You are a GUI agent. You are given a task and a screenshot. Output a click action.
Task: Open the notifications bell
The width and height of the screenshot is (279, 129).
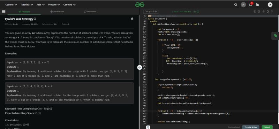250,5
